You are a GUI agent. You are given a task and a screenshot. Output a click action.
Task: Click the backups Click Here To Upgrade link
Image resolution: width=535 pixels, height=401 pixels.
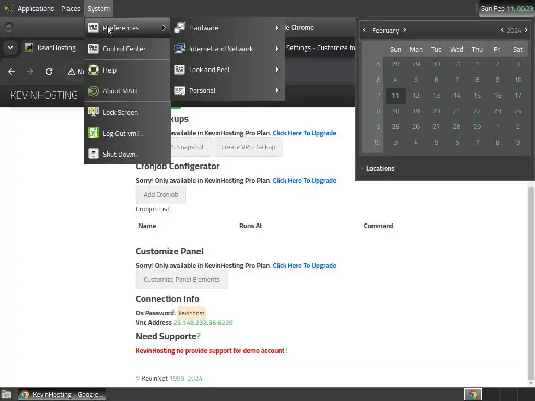tap(305, 133)
